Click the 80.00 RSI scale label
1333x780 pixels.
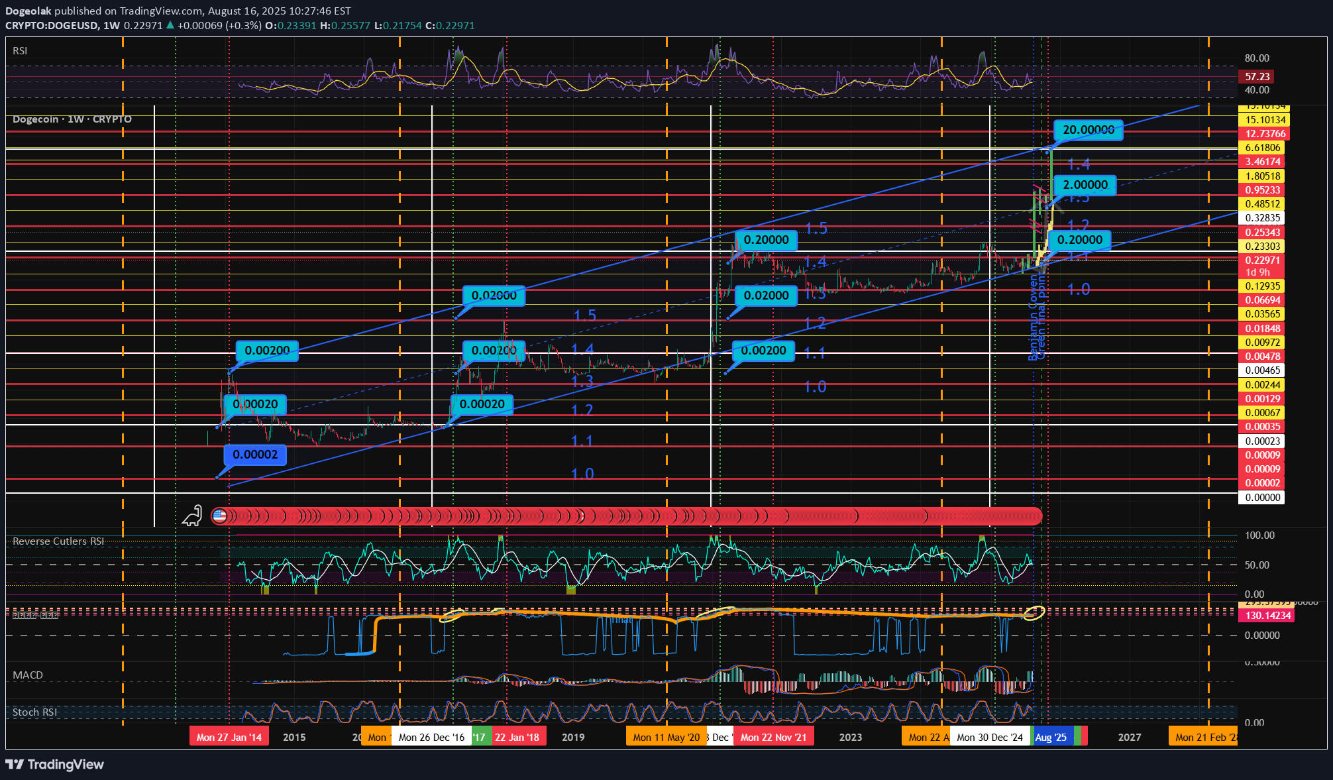click(x=1257, y=58)
